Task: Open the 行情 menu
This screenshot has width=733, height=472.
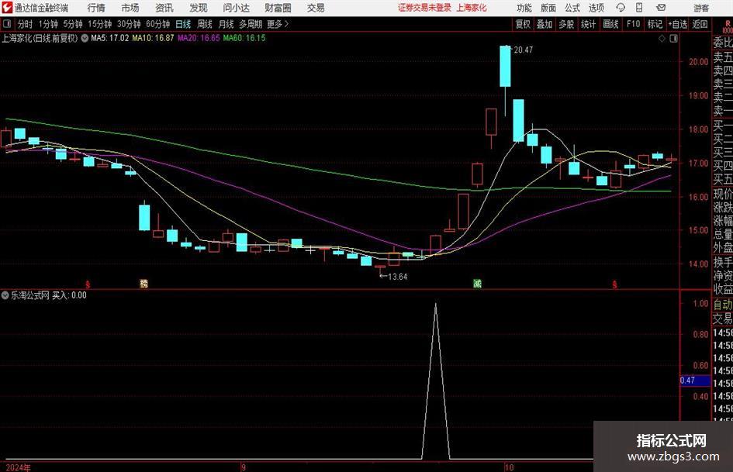Action: tap(96, 8)
